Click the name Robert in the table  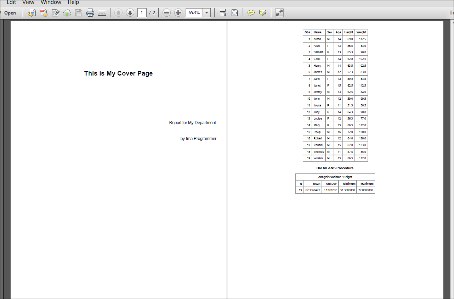click(x=318, y=138)
